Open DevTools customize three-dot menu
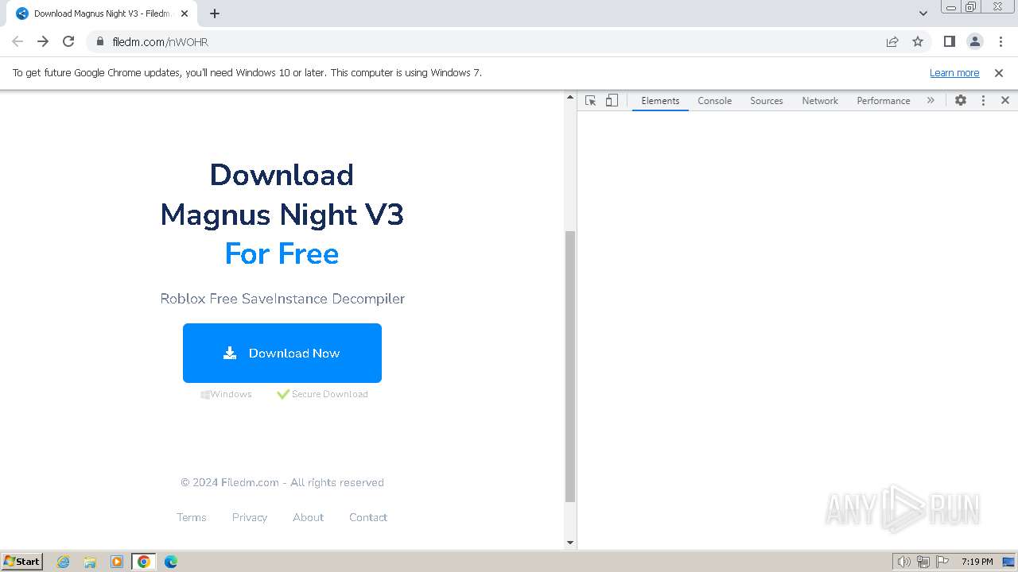 click(x=983, y=100)
